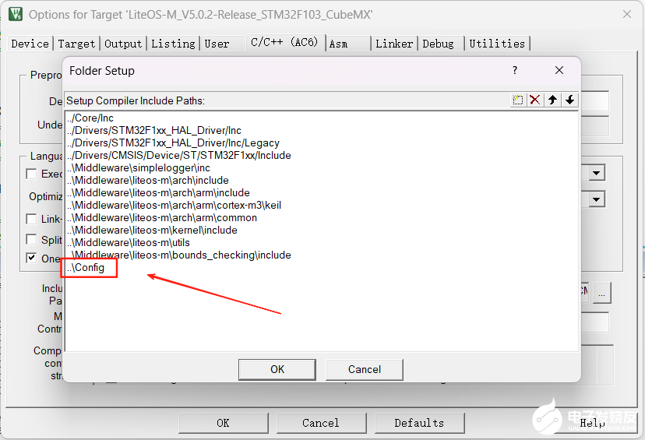The height and width of the screenshot is (440, 645).
Task: Open the Output tab
Action: (123, 44)
